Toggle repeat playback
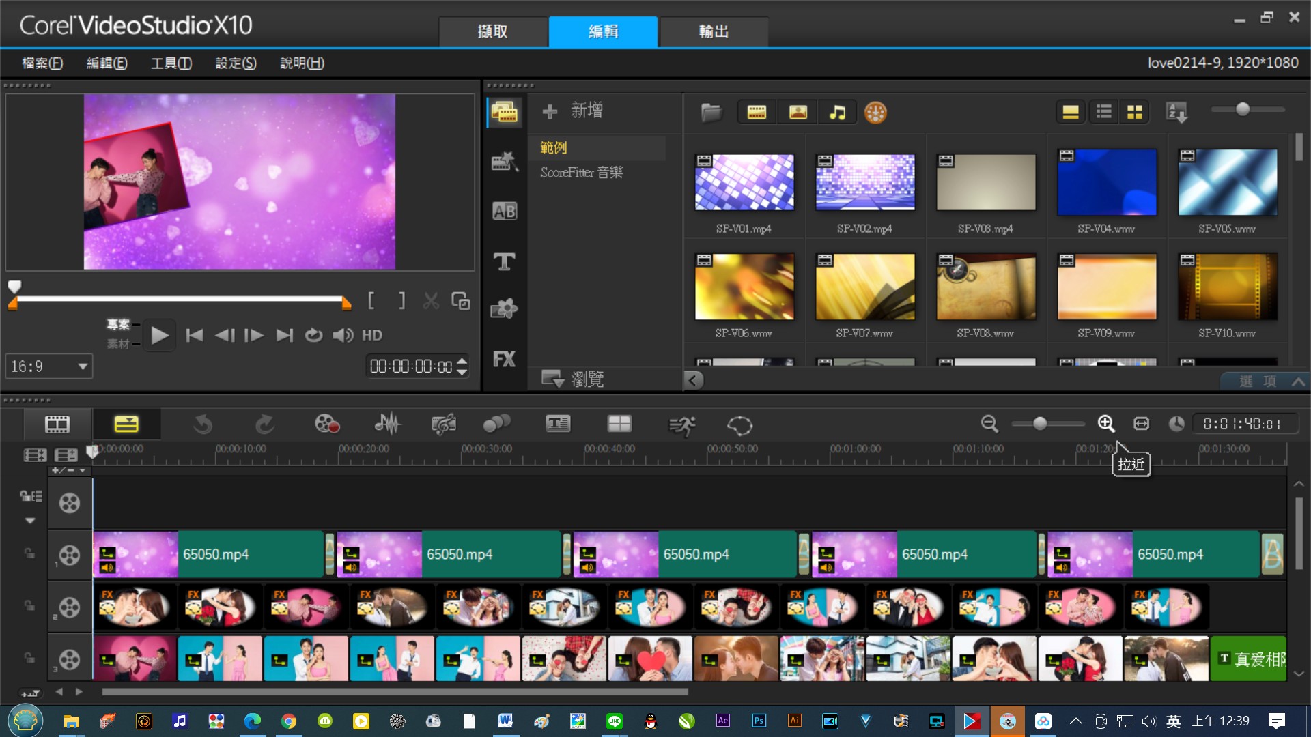 click(313, 335)
